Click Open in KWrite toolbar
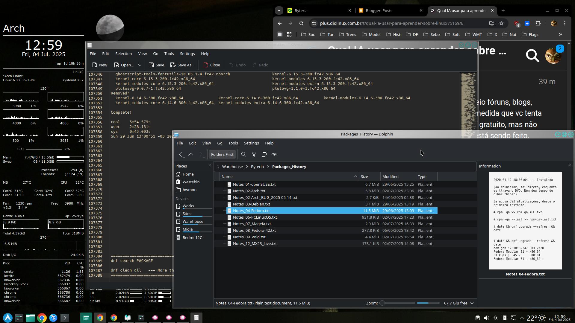Viewport: 575px width, 323px height. (124, 65)
